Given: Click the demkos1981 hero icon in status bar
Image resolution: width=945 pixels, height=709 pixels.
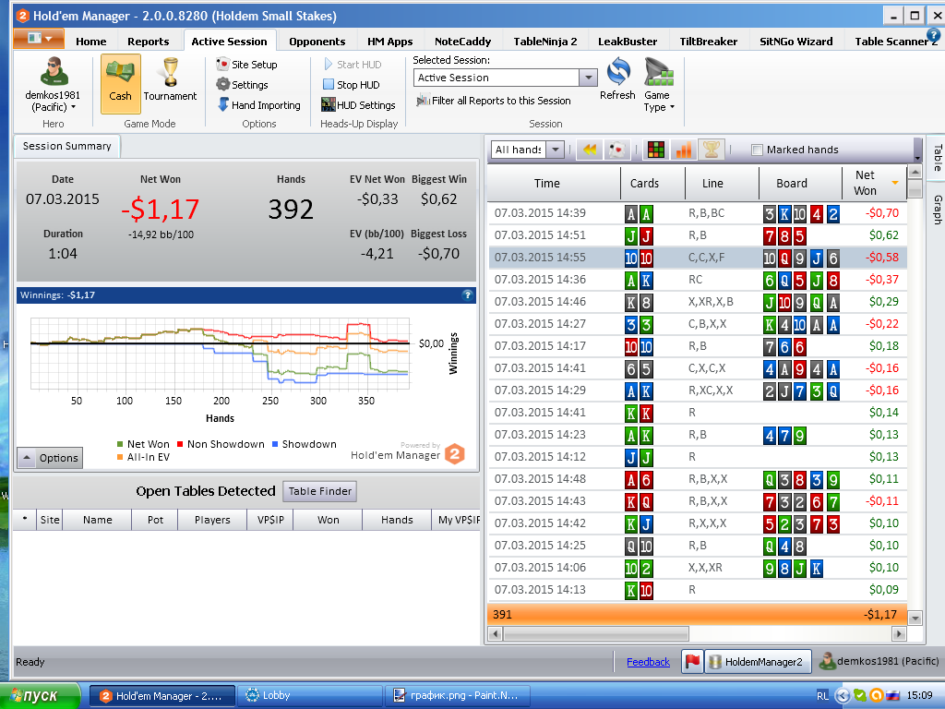Looking at the screenshot, I should (x=827, y=661).
